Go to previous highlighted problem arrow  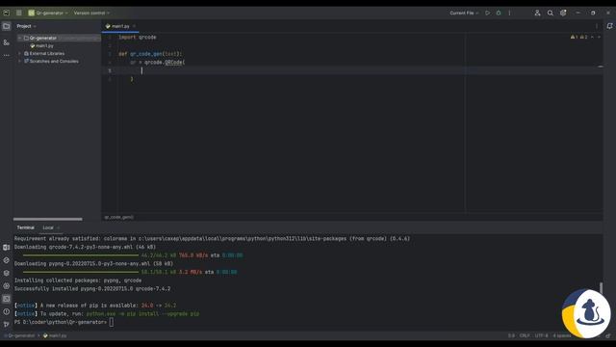click(593, 37)
